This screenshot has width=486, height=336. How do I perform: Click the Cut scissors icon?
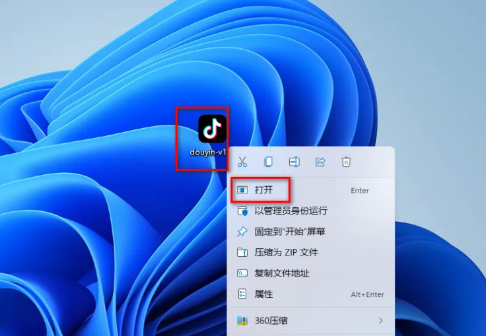(242, 162)
